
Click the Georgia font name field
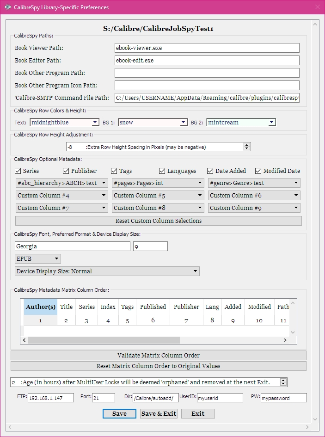click(x=73, y=246)
